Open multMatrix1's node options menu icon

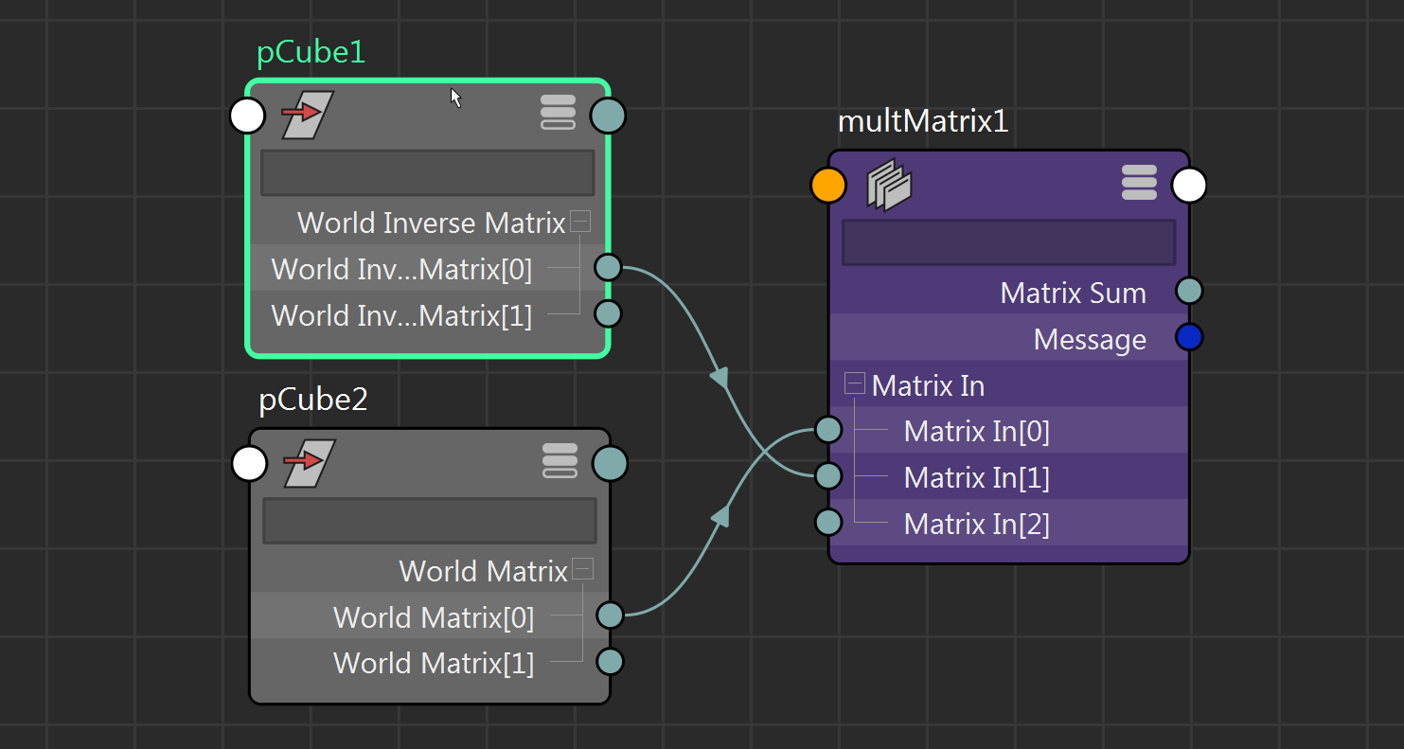(1139, 182)
